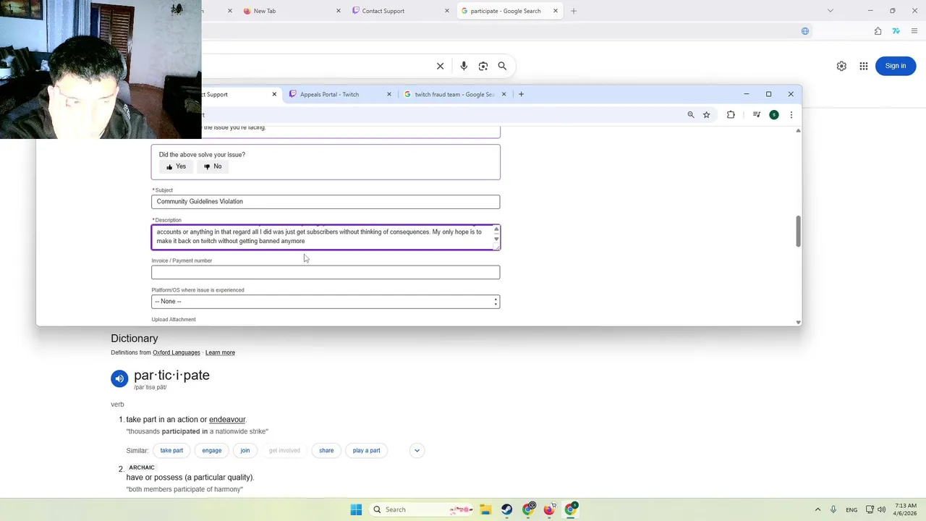Select the 'join' similar word chip
Image resolution: width=926 pixels, height=521 pixels.
point(245,450)
